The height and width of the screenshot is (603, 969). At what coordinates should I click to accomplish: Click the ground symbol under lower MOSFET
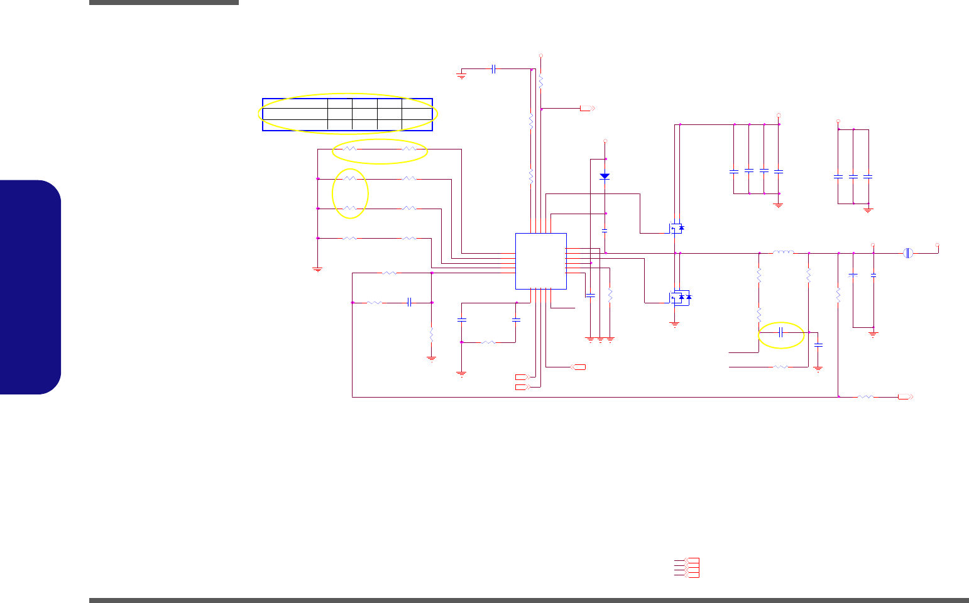coord(675,325)
